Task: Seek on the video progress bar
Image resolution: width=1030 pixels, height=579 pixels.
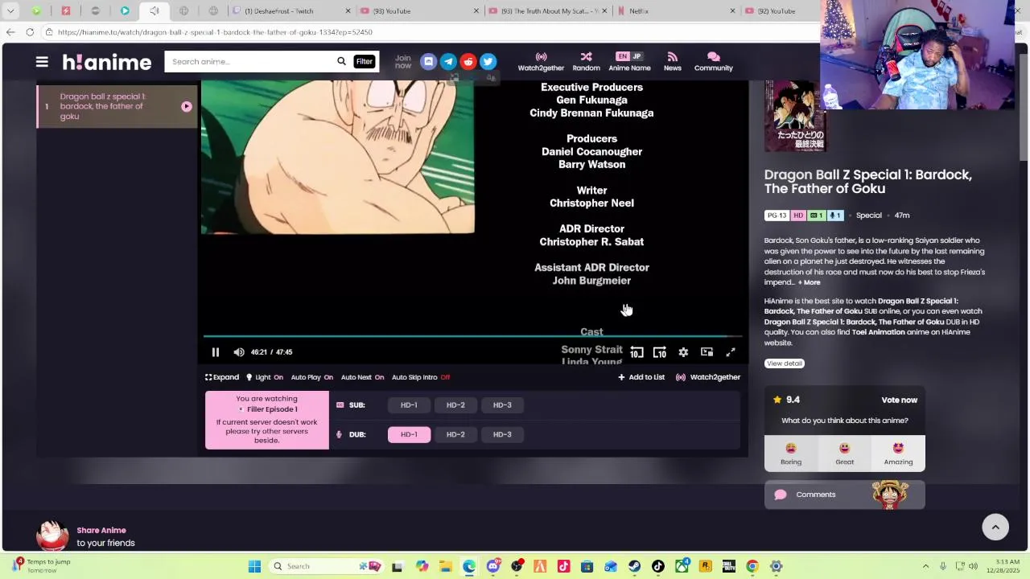Action: 473,336
